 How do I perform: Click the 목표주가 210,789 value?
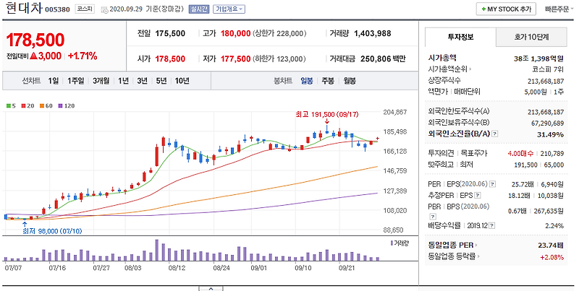click(552, 153)
